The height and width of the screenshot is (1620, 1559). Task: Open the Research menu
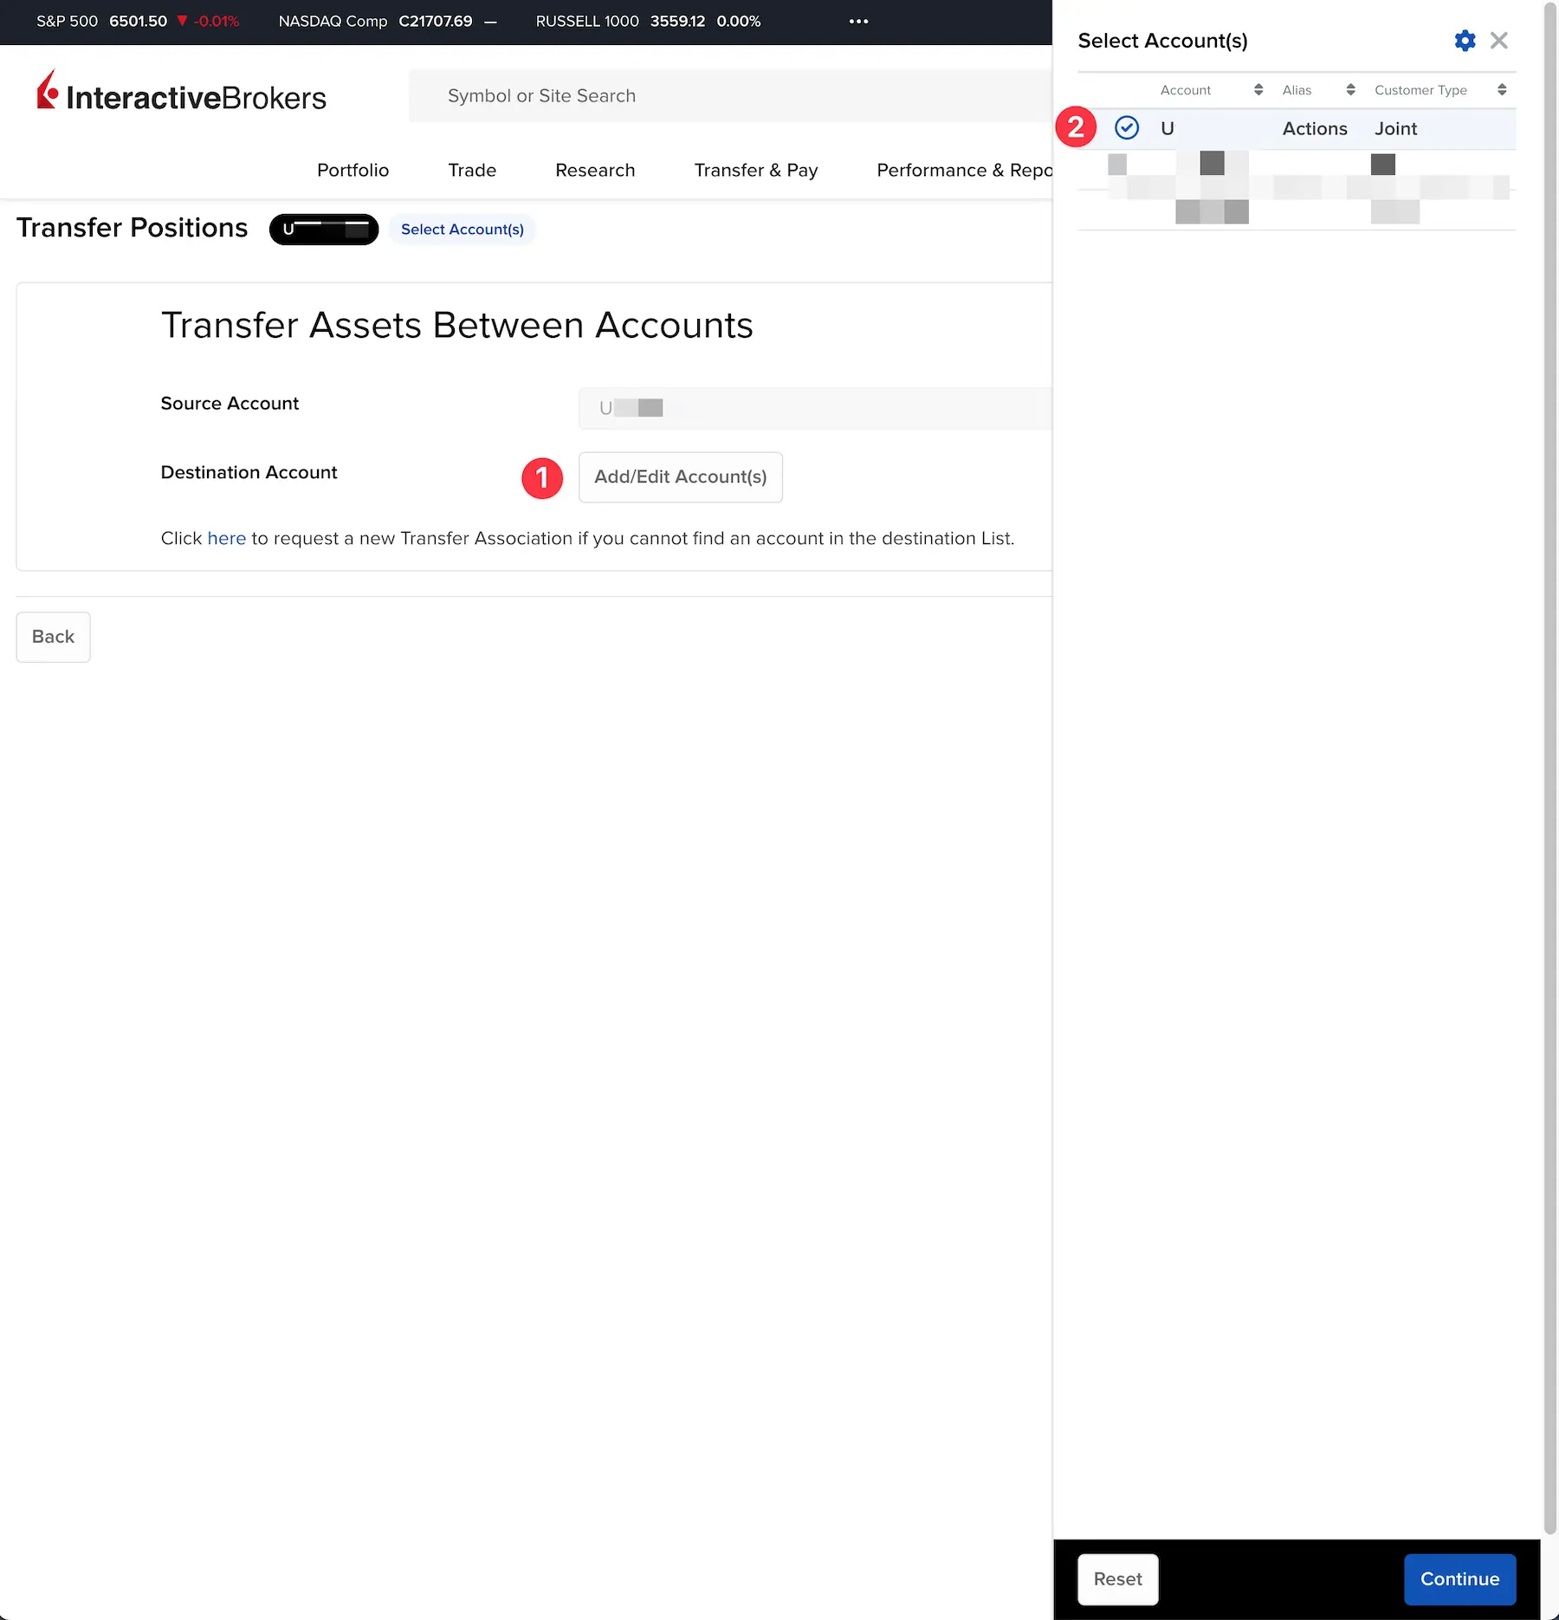pyautogui.click(x=595, y=171)
